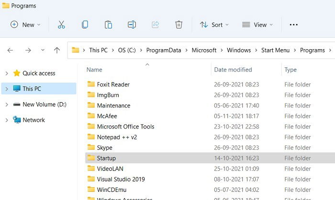Select New Volume (D:) label in sidebar
This screenshot has height=200, width=335.
point(45,105)
